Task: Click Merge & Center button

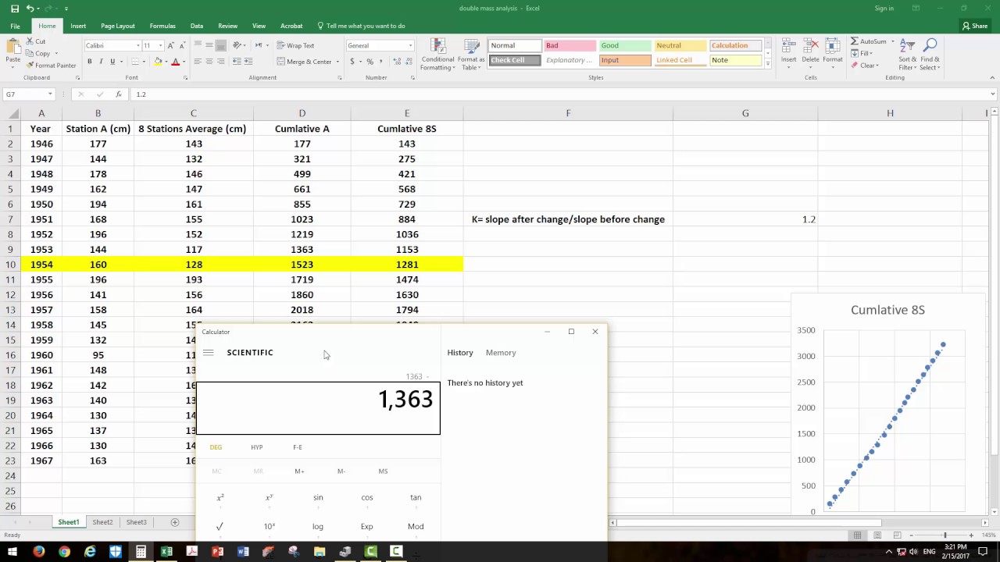Action: (305, 62)
